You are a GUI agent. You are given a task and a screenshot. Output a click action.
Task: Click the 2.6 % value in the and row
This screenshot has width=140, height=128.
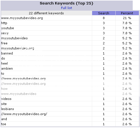click(x=127, y=119)
